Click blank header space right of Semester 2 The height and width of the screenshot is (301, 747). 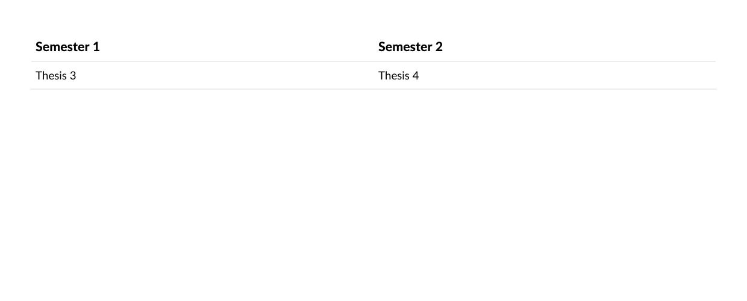578,47
